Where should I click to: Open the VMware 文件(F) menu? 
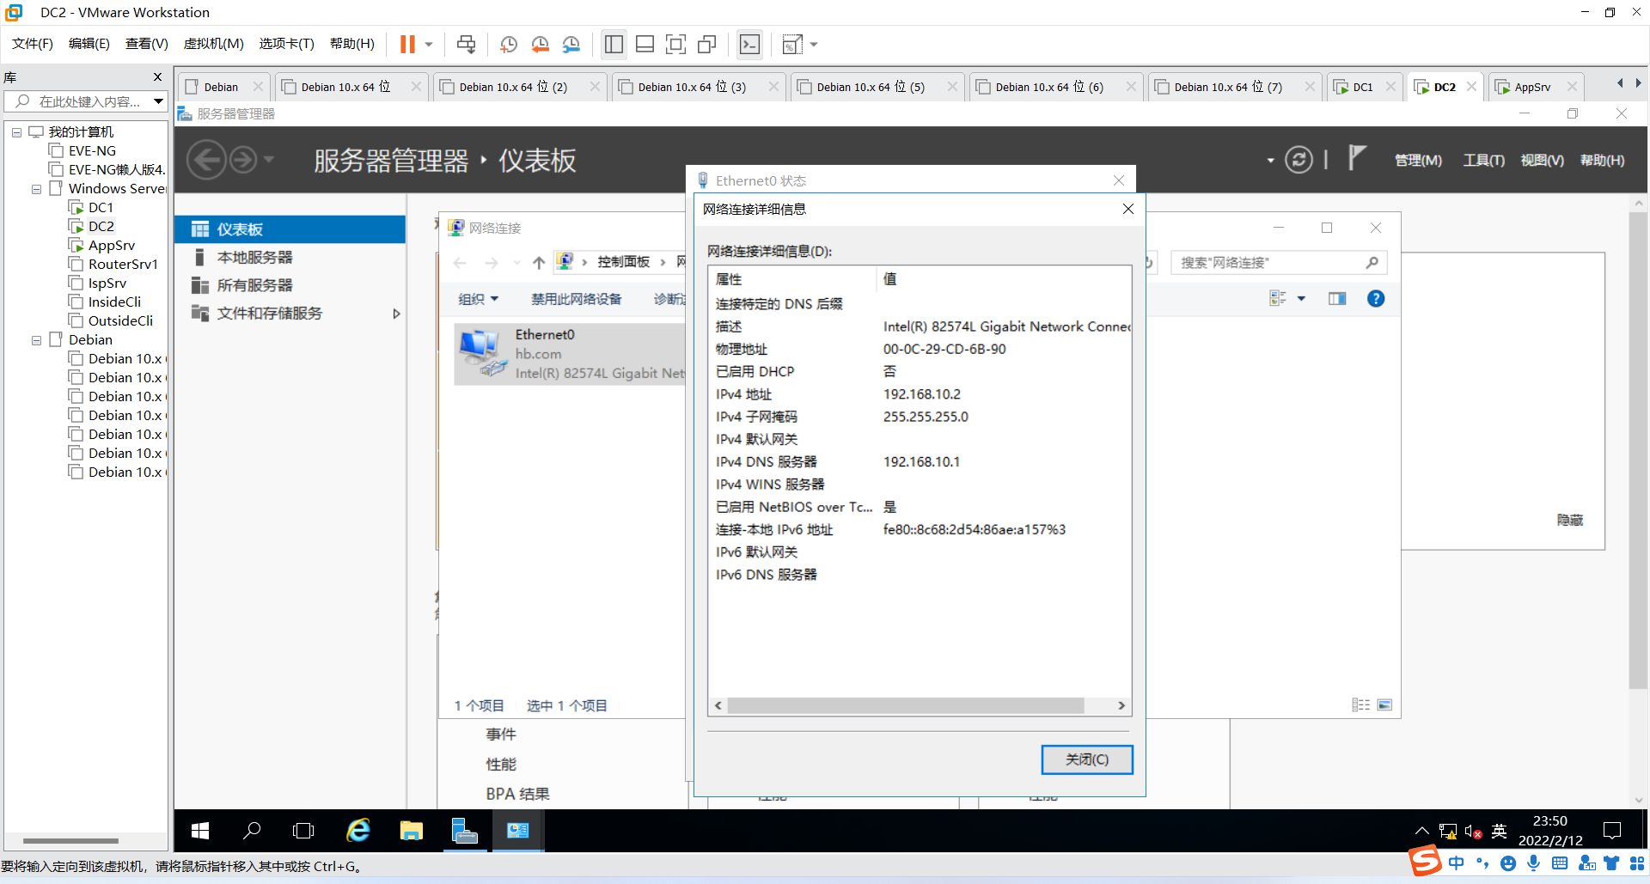pyautogui.click(x=33, y=44)
